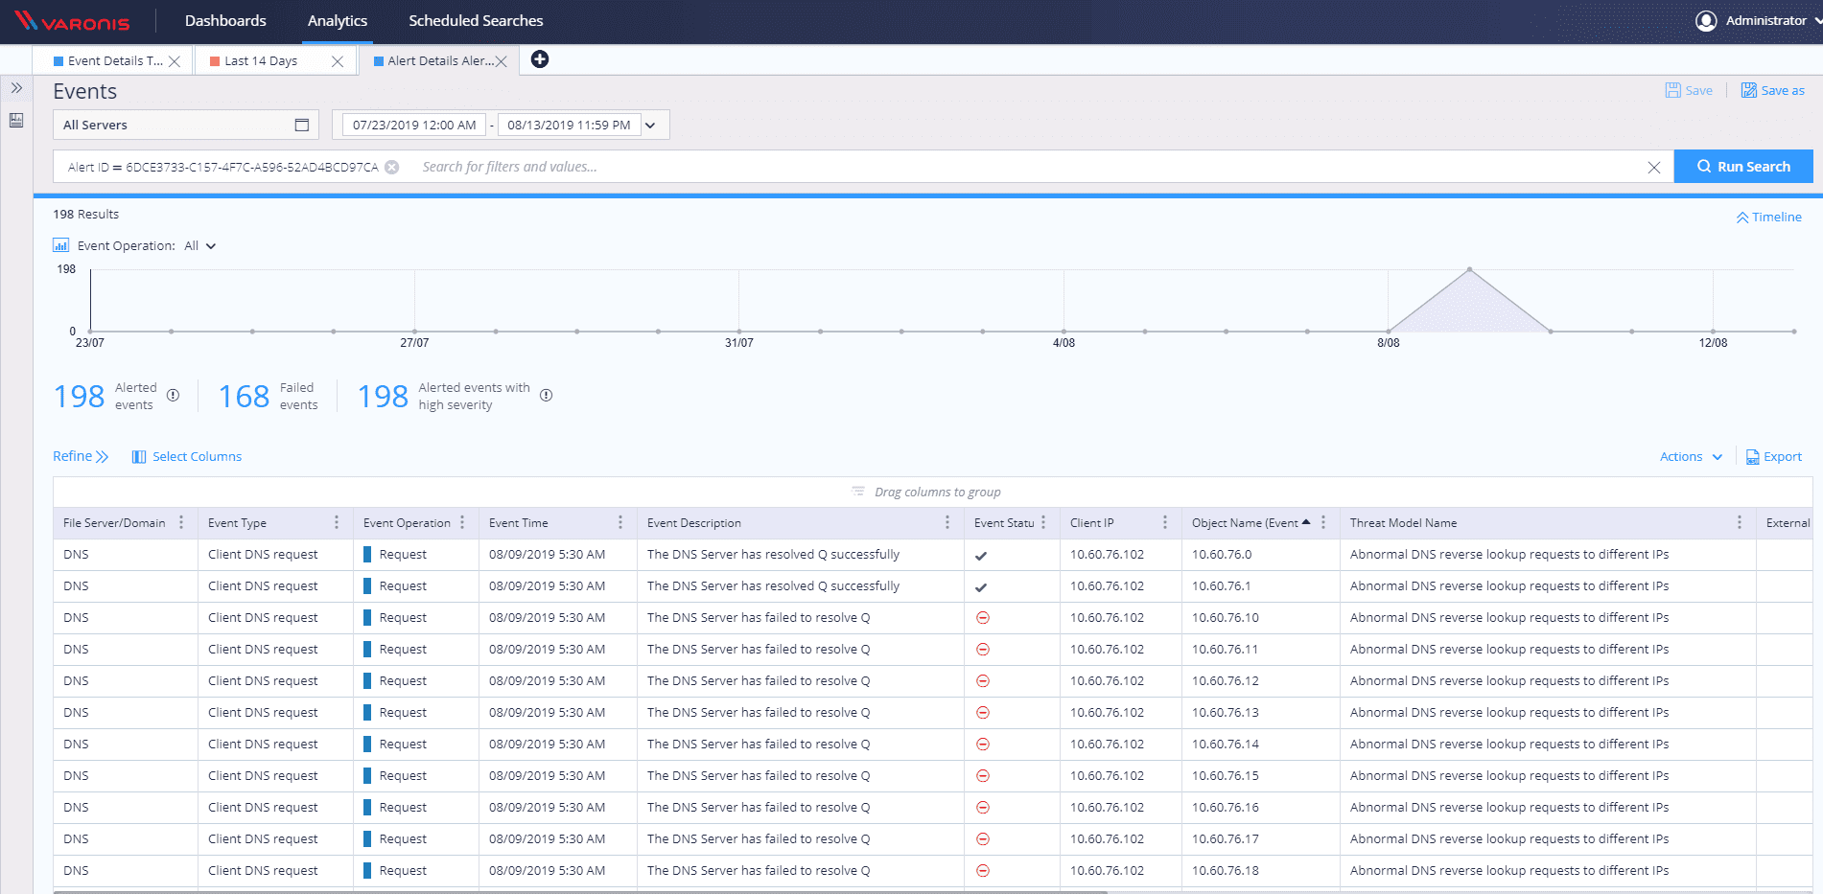Expand the Event Operation All dropdown

[200, 246]
